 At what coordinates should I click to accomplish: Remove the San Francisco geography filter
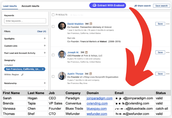[43, 69]
